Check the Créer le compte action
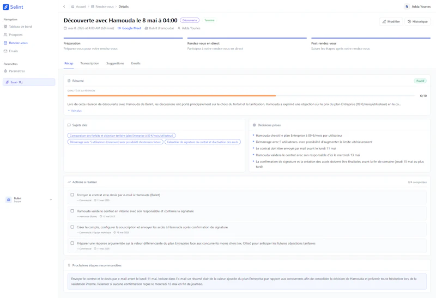Viewport: 436px width, 298px height. point(72,227)
